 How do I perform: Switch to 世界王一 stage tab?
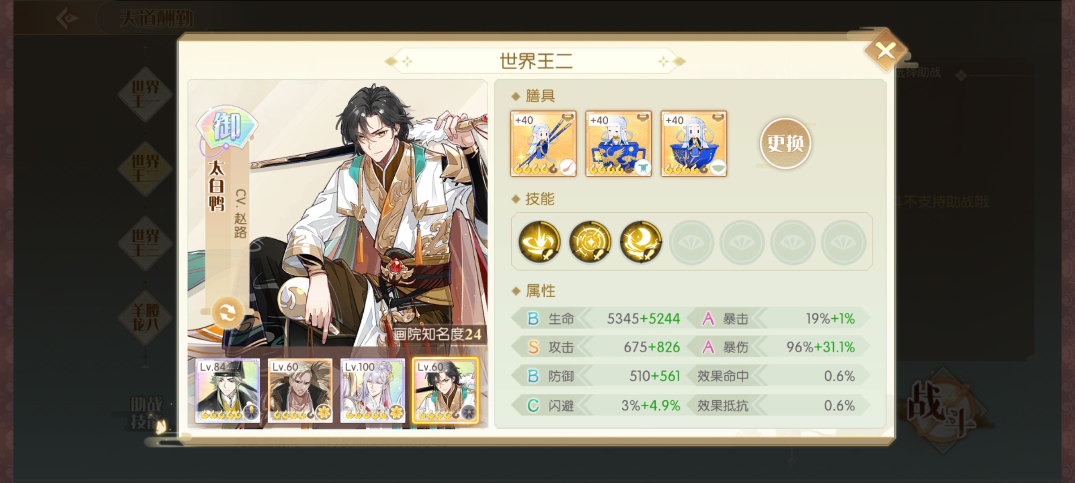click(x=145, y=94)
